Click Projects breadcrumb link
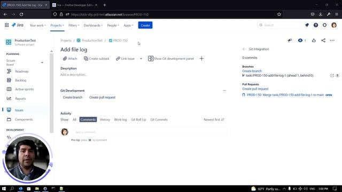 (66, 41)
